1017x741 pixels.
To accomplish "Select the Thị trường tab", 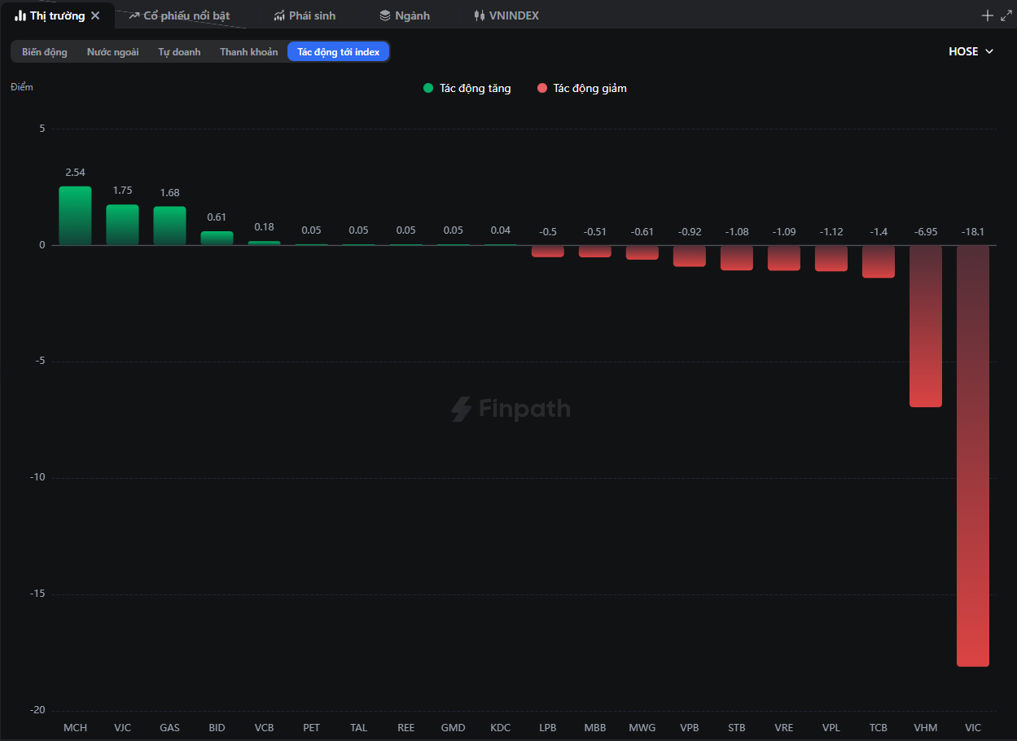I will pyautogui.click(x=57, y=15).
